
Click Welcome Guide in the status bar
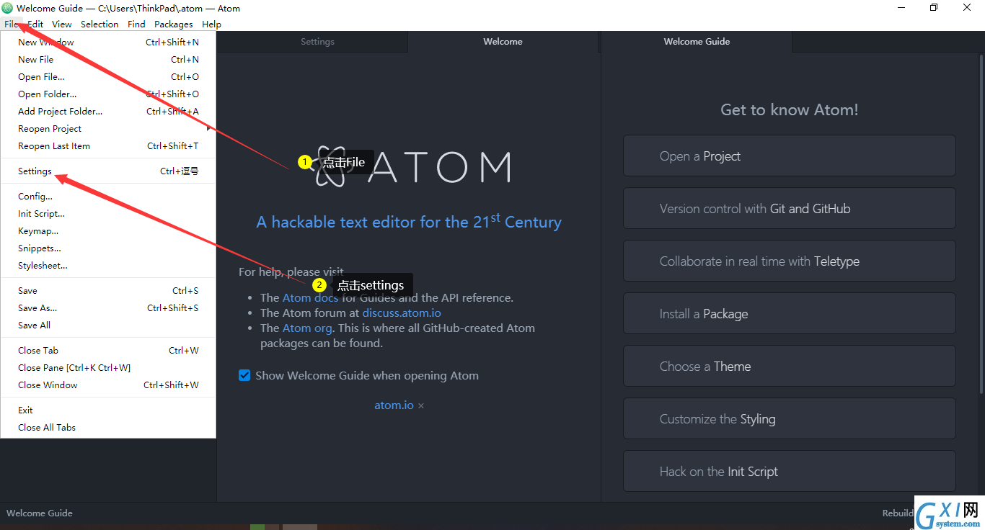click(40, 513)
